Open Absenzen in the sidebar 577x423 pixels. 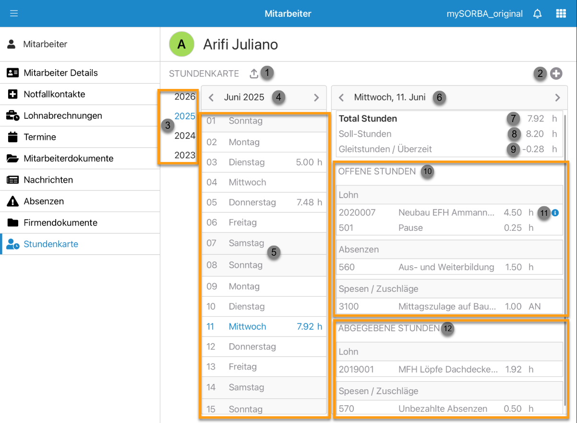coord(44,201)
